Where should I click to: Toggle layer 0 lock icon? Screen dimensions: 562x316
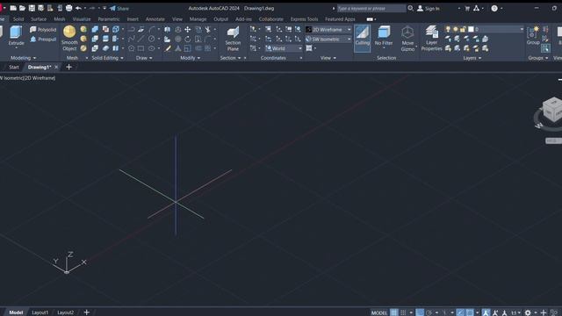[463, 29]
